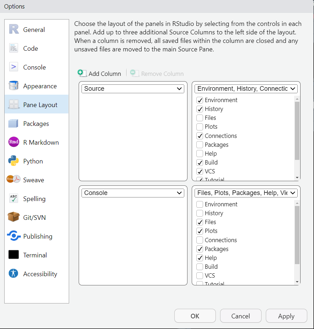
Task: Click the bottom-right pane scrollbar thumb
Action: point(297,235)
